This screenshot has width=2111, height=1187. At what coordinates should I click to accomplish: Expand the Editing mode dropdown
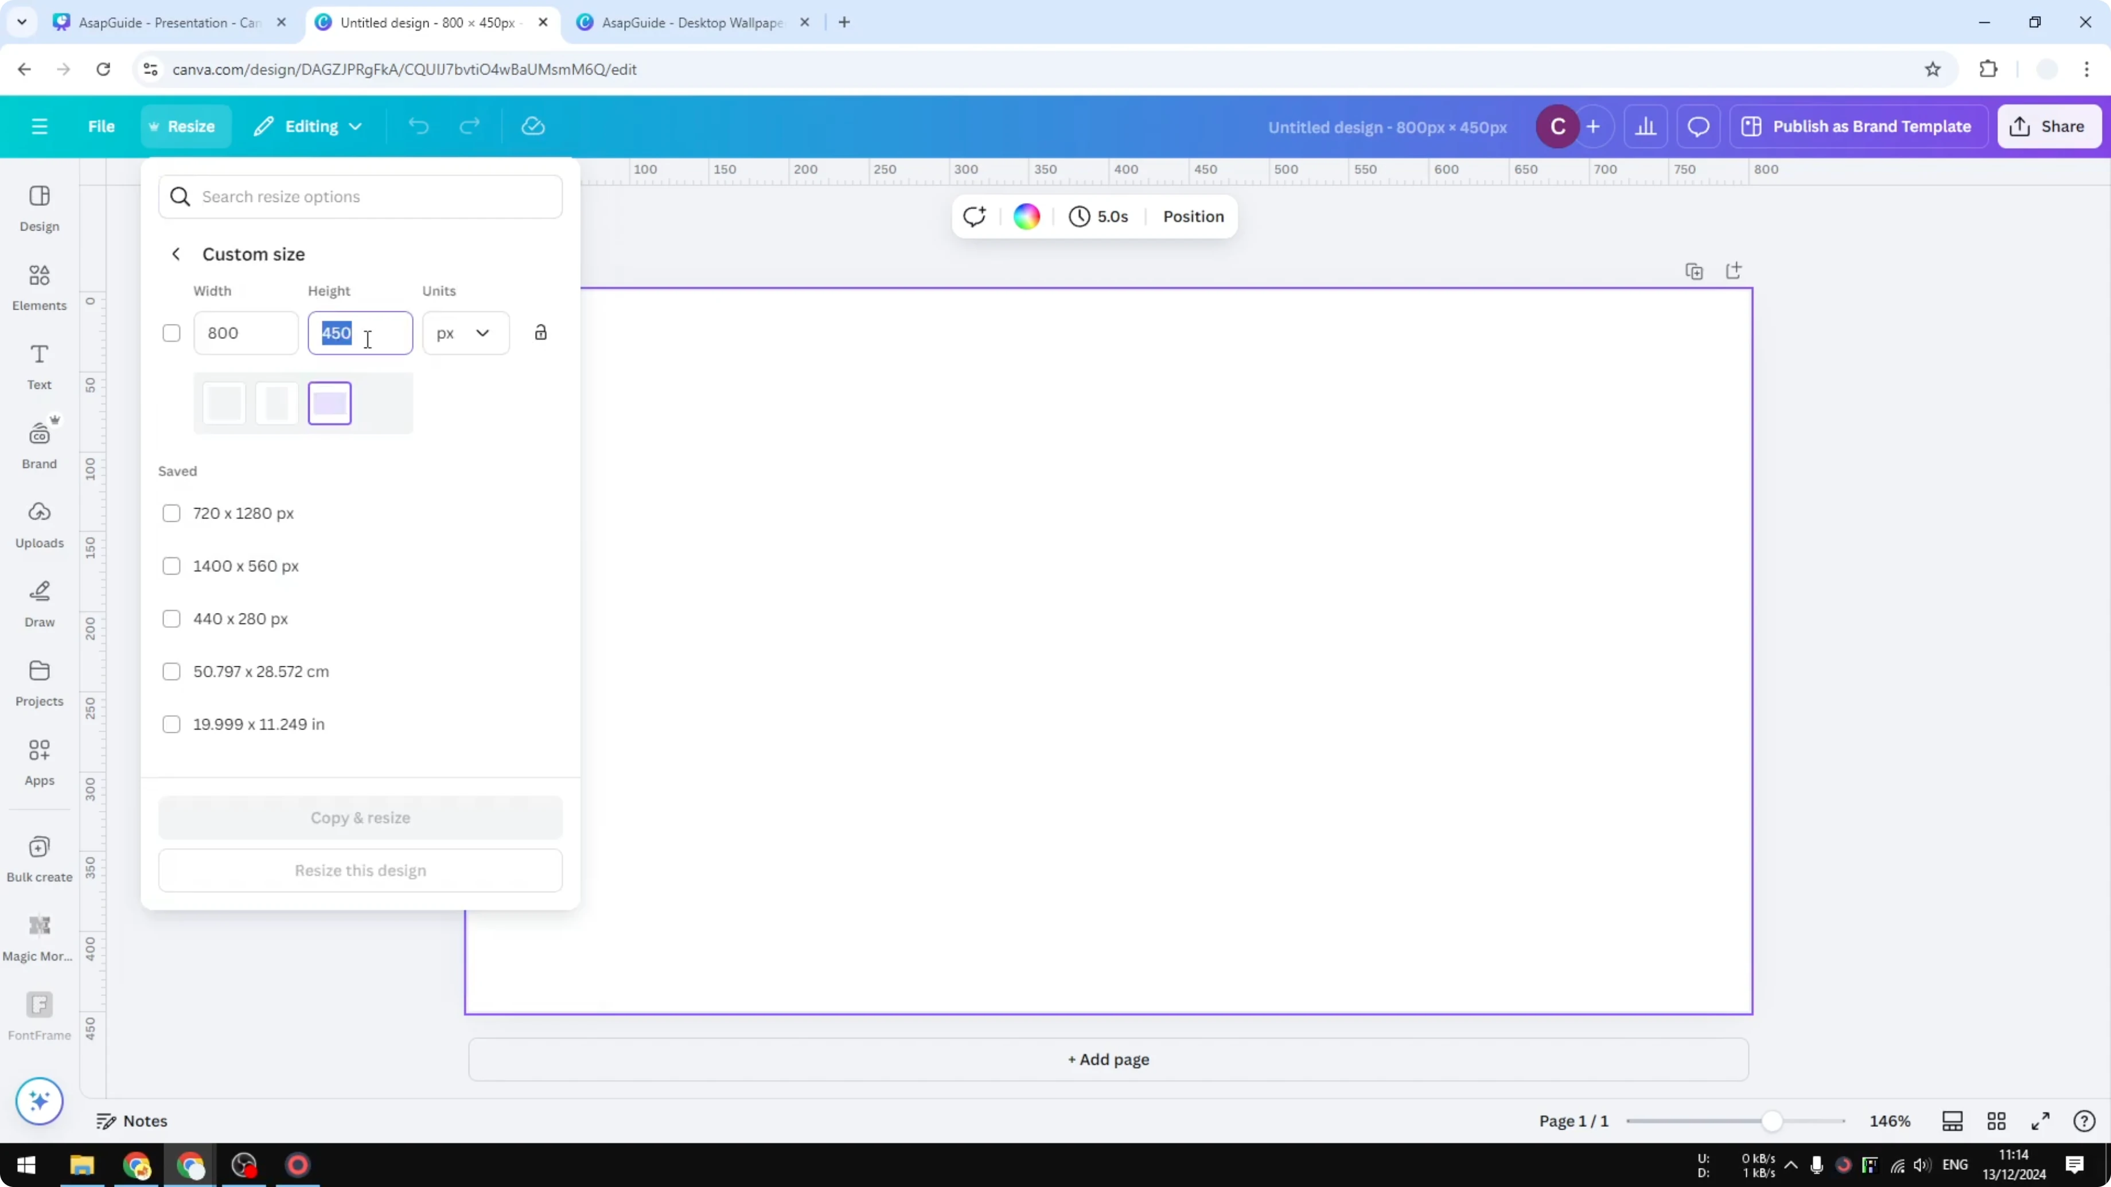pyautogui.click(x=308, y=126)
